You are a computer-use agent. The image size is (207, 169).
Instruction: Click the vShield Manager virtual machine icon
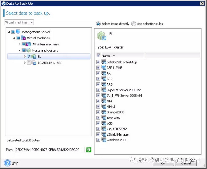click(x=104, y=134)
